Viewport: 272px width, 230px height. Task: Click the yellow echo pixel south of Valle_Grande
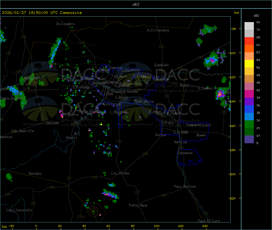(x=101, y=124)
